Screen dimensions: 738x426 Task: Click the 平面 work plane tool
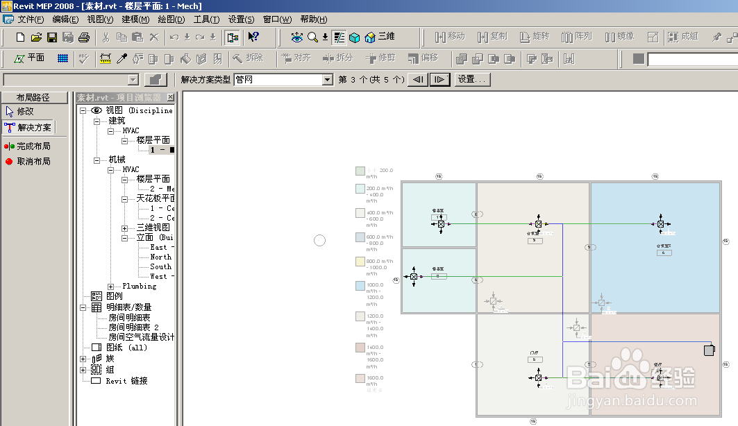click(29, 58)
